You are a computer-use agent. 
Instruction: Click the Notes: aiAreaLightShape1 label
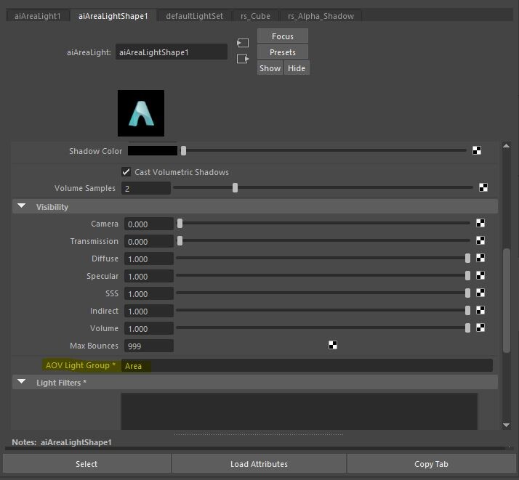pyautogui.click(x=62, y=442)
